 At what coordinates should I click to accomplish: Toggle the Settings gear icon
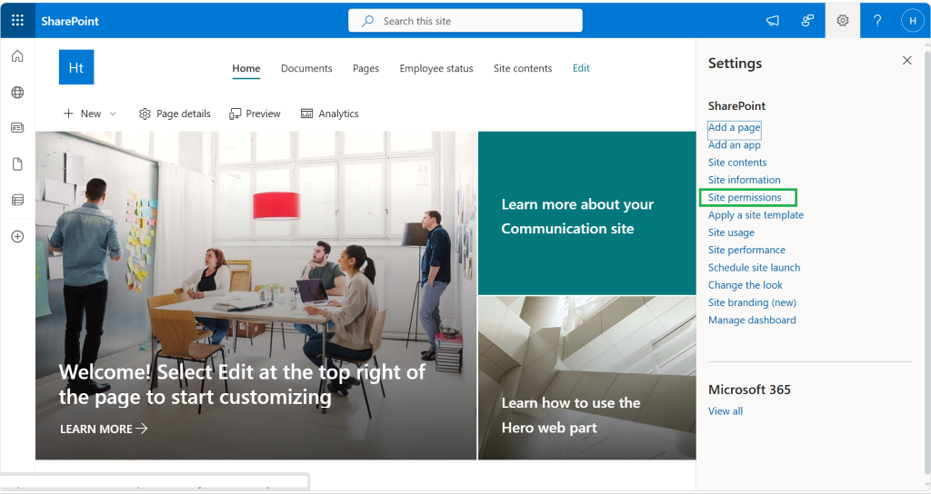843,21
